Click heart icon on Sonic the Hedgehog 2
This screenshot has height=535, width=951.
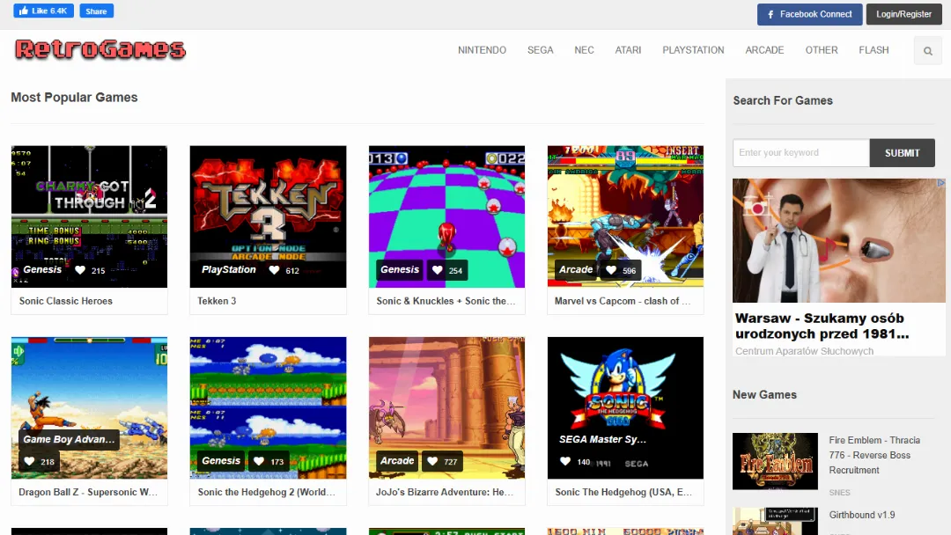pos(258,461)
